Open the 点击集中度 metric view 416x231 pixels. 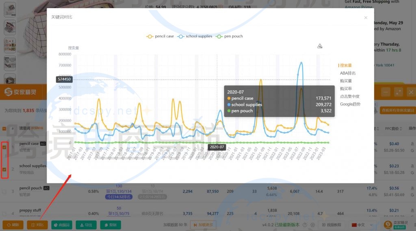[350, 96]
